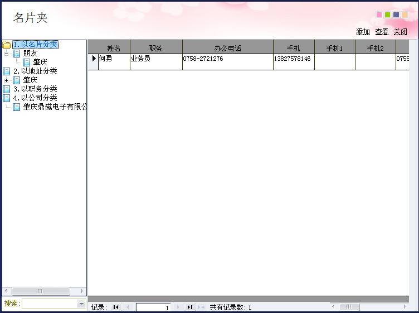Viewport: 419px width, 313px height.
Task: Click the document icon beside 以地址分类
Action: [7, 71]
